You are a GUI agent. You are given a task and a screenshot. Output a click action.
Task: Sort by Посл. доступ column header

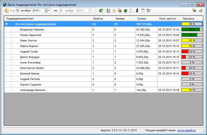[169, 18]
